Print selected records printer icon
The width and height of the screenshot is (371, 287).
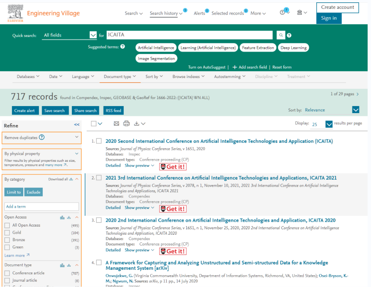click(126, 124)
